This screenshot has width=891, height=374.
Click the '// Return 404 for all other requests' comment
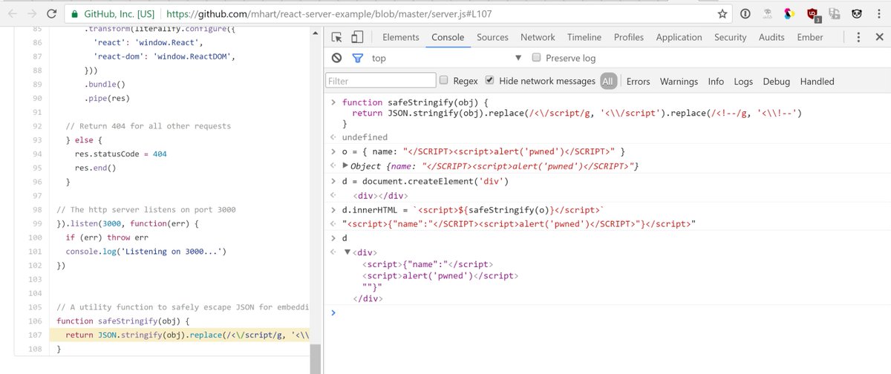pos(148,126)
